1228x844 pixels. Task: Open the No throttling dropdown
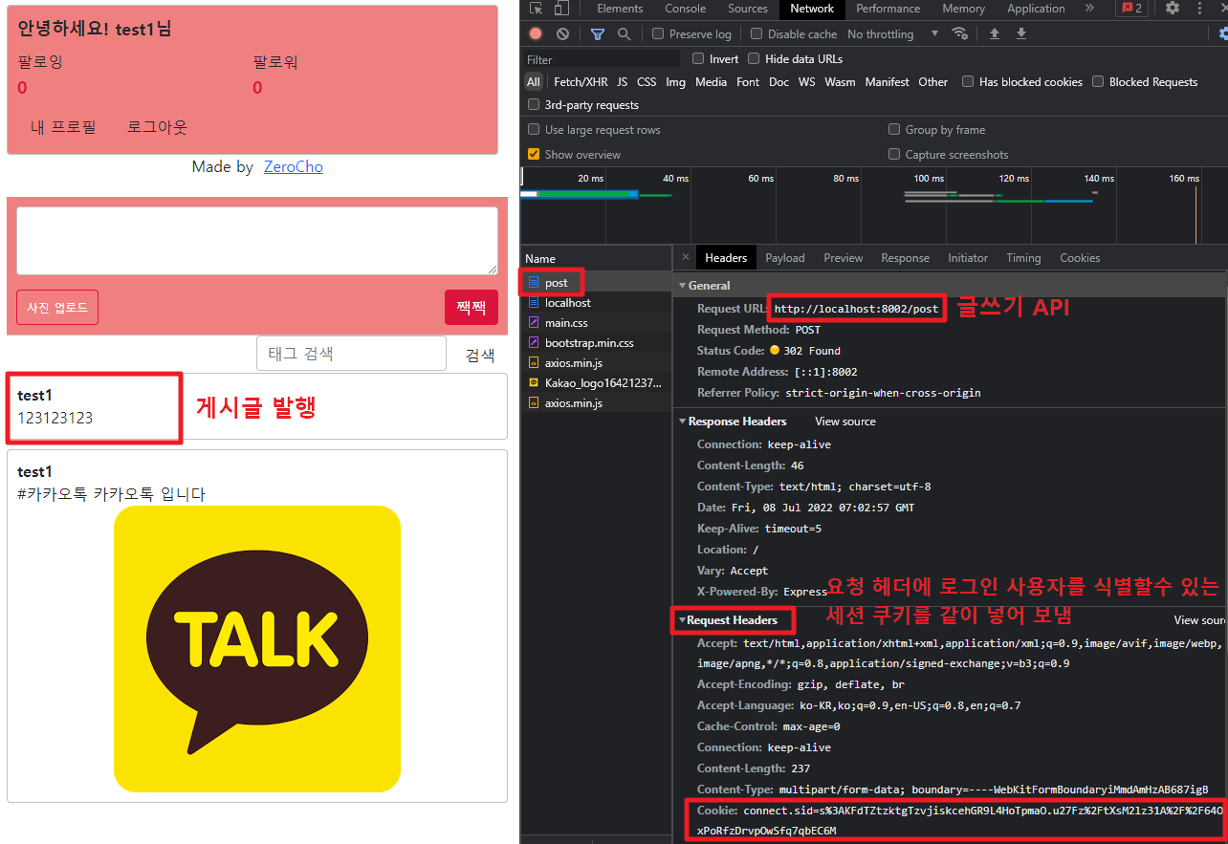click(x=893, y=33)
